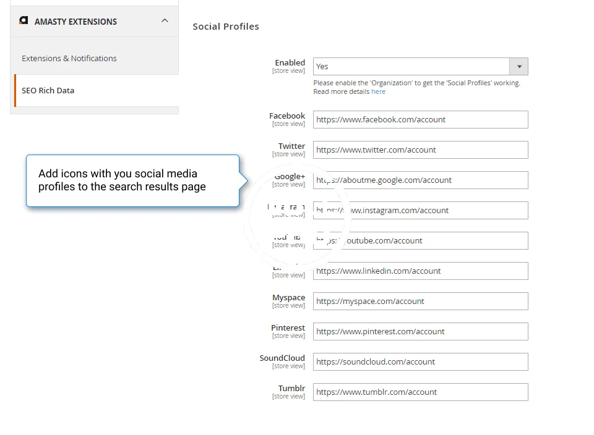Focus the Twitter URL input
This screenshot has height=435, width=594.
coord(420,150)
